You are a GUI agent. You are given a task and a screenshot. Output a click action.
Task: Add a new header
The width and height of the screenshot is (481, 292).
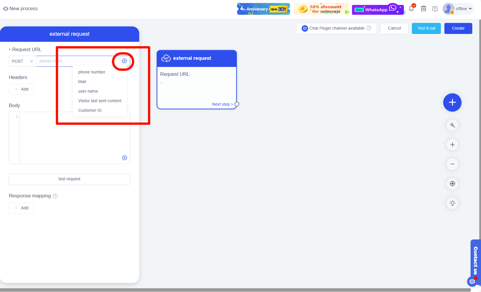pos(22,89)
